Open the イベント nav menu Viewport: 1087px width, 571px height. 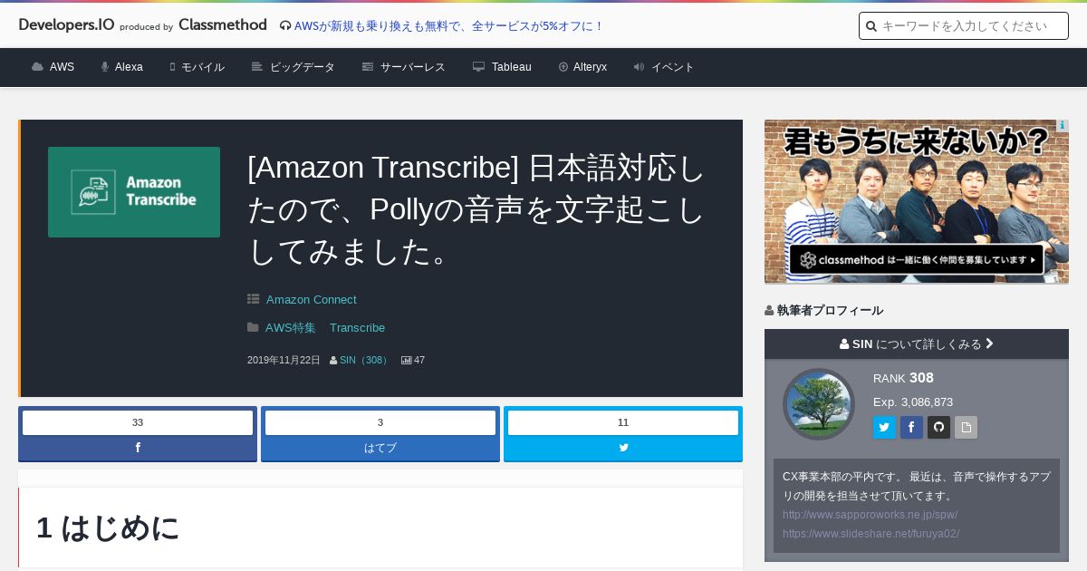tap(664, 67)
